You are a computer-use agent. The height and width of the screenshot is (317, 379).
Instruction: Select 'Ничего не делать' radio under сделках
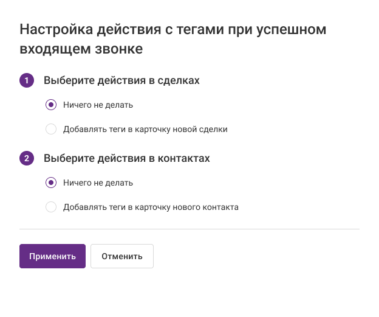51,105
